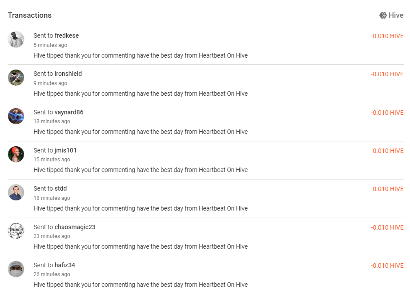Open jmis101's avatar image

point(16,154)
